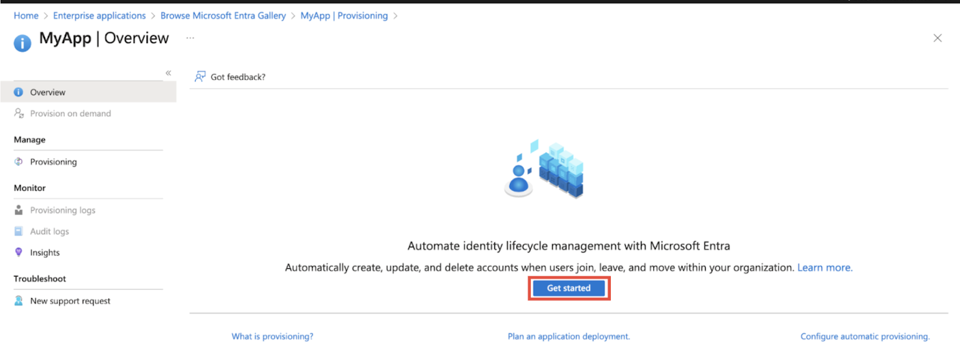Click the Audit logs icon
The height and width of the screenshot is (358, 960).
click(19, 231)
